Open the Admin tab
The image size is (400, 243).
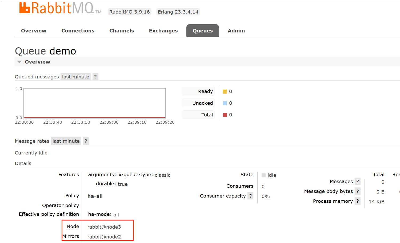(x=236, y=31)
